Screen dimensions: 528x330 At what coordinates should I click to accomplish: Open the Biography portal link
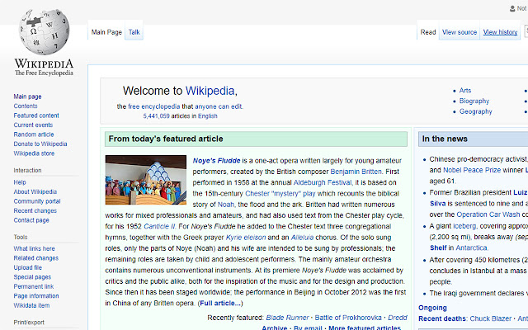[x=474, y=101]
